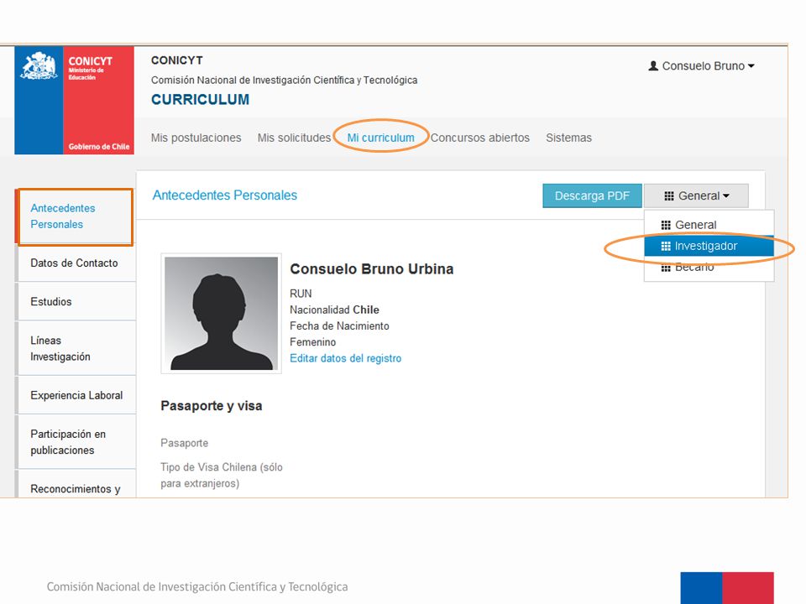The width and height of the screenshot is (806, 604).
Task: Open Experiencia Laboral in the sidebar
Action: click(76, 395)
